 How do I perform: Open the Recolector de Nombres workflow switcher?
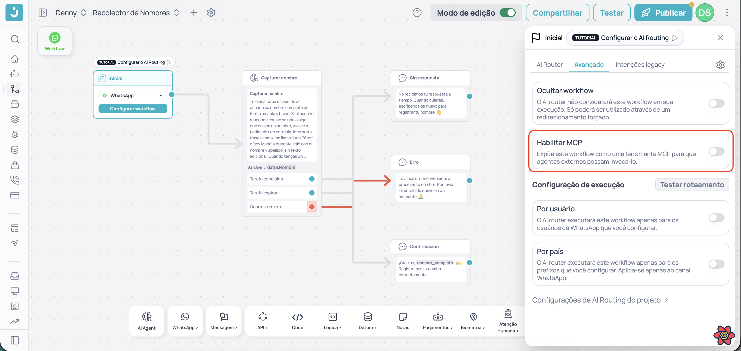click(x=136, y=13)
